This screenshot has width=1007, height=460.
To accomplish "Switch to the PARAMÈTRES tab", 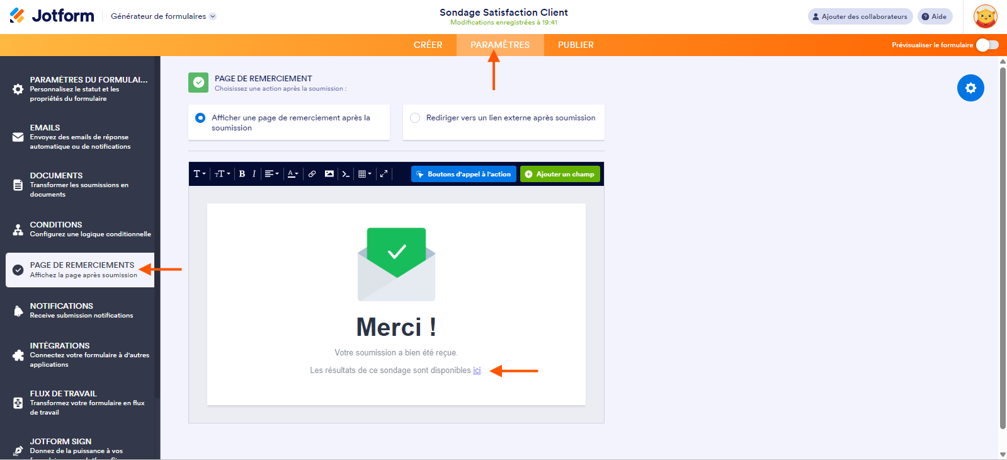I will click(500, 45).
